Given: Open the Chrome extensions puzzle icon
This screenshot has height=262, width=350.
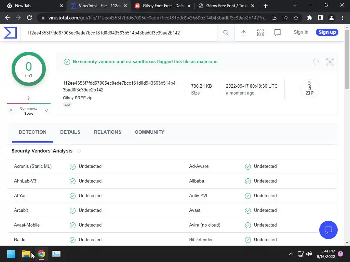Looking at the screenshot, I should pos(310,18).
